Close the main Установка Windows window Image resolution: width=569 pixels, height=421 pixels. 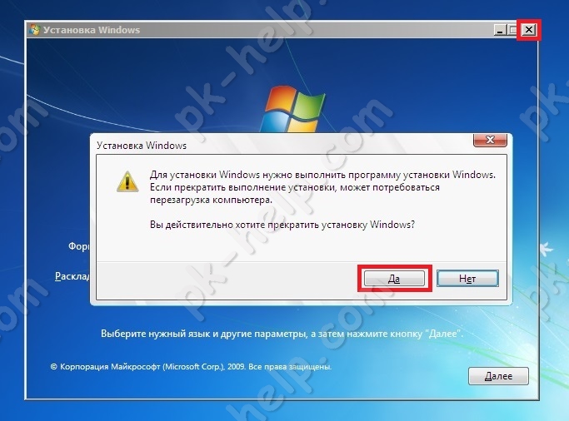529,30
